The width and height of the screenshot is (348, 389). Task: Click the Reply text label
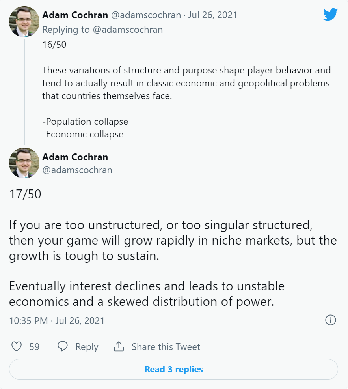[87, 347]
